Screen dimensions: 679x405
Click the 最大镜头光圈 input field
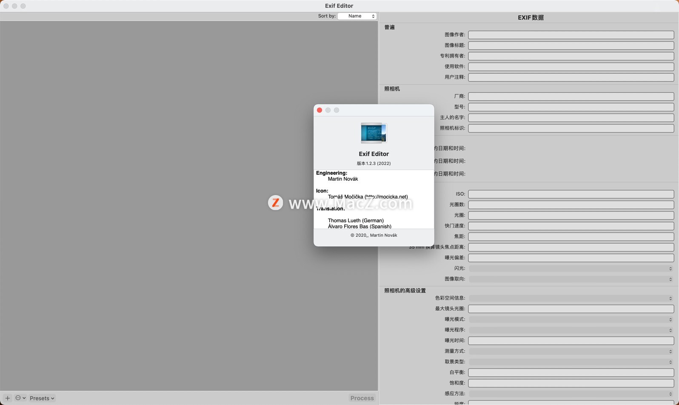tap(571, 309)
